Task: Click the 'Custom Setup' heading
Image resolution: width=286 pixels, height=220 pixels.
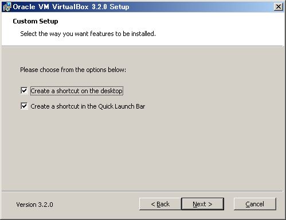Action: [36, 21]
